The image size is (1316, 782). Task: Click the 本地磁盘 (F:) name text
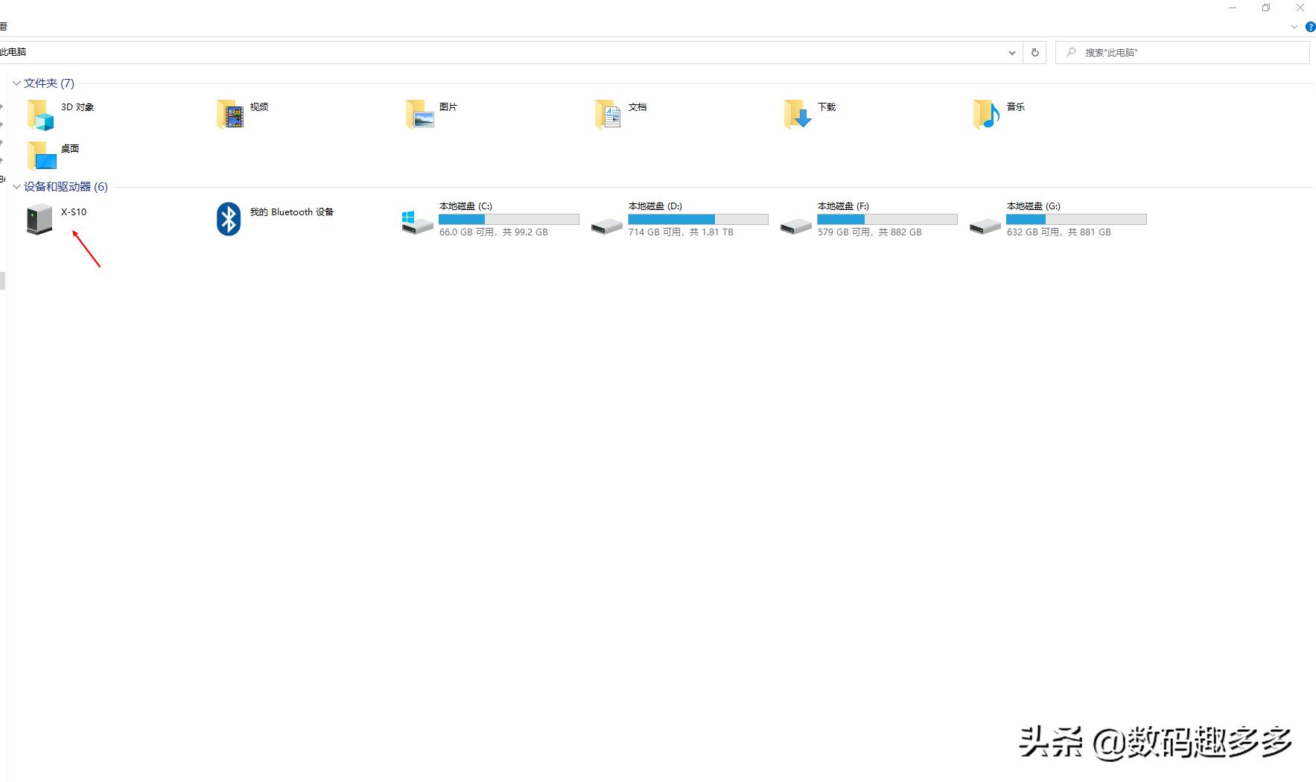coord(843,206)
